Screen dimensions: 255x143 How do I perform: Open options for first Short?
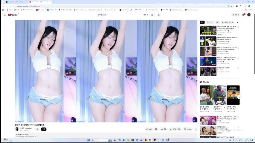coord(211,108)
